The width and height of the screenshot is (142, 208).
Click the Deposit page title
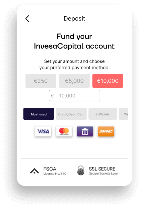74,19
